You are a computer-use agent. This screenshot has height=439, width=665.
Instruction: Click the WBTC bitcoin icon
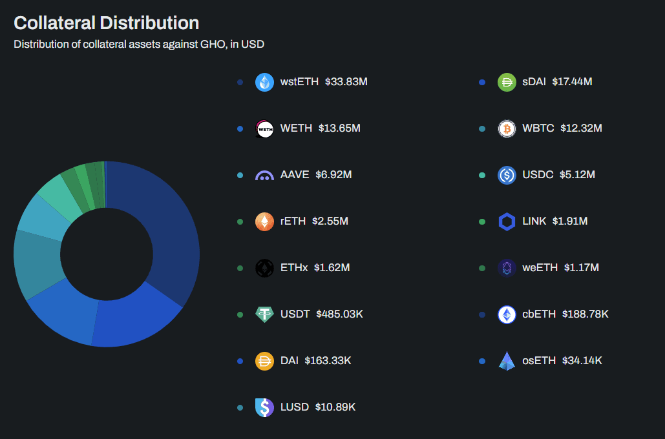tap(507, 129)
